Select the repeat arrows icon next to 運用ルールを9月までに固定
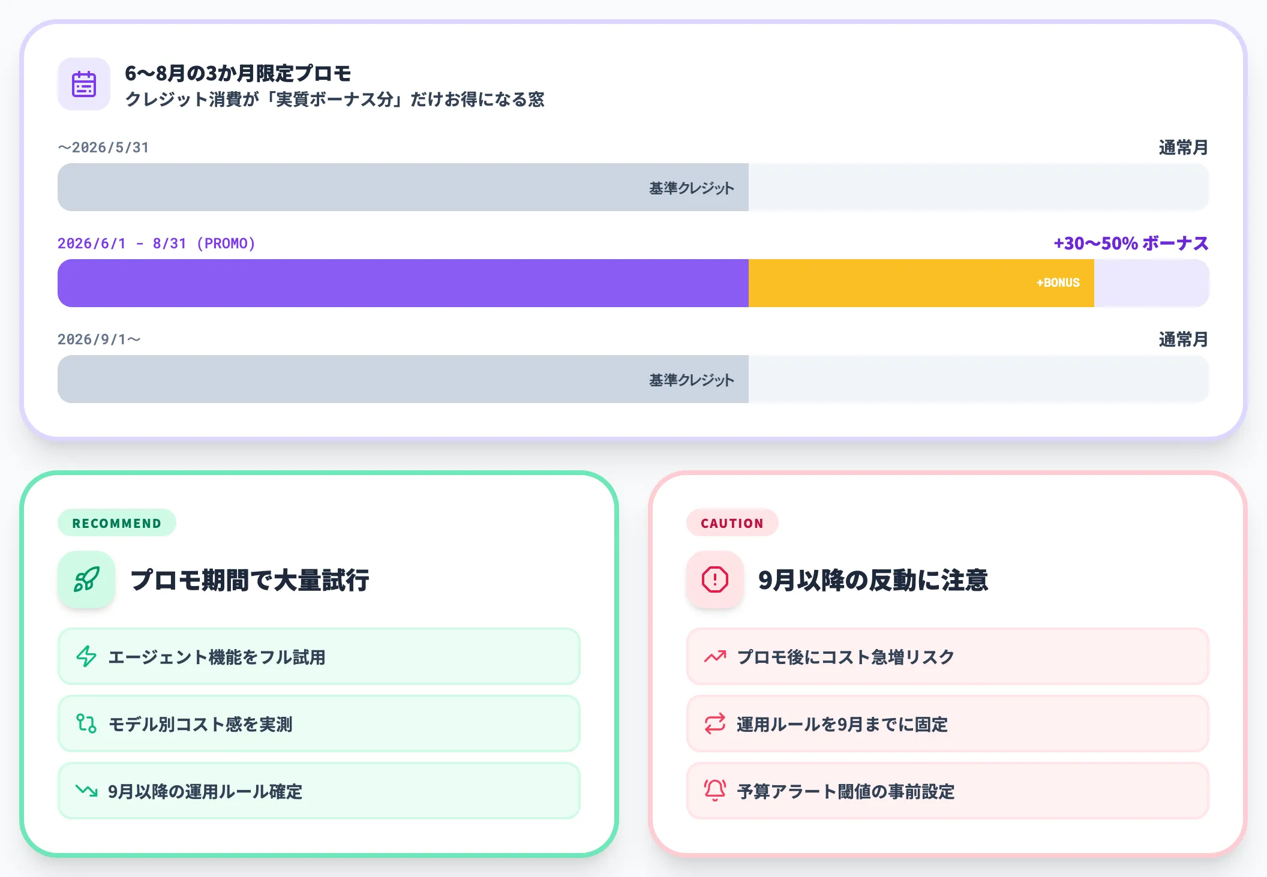The width and height of the screenshot is (1267, 877). click(714, 724)
